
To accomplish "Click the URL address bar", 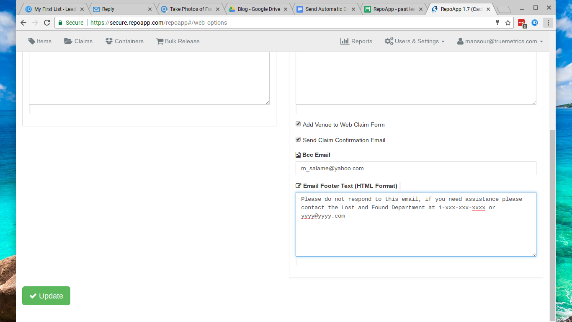I will pyautogui.click(x=285, y=23).
